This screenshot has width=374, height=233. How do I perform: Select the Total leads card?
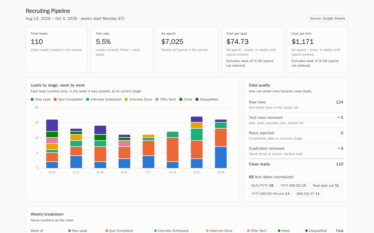point(56,50)
